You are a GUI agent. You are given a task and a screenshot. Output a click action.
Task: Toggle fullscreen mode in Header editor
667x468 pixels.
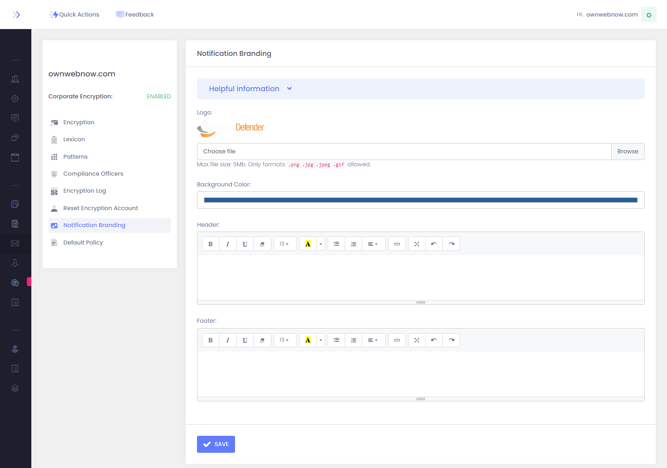point(417,244)
